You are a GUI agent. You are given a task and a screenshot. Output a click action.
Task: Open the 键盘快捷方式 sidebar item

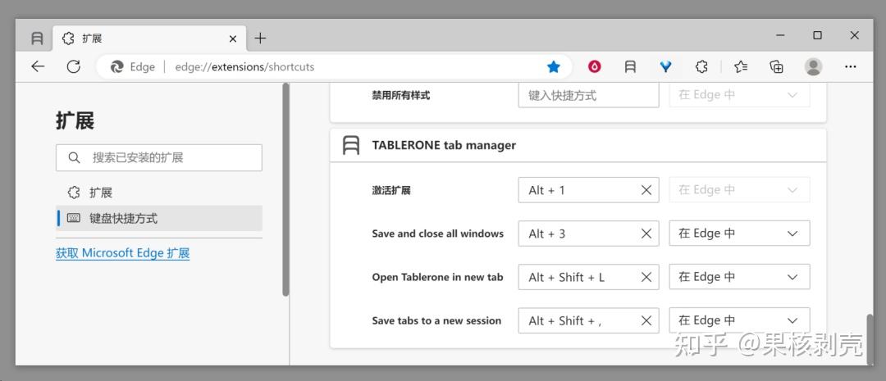coord(159,218)
